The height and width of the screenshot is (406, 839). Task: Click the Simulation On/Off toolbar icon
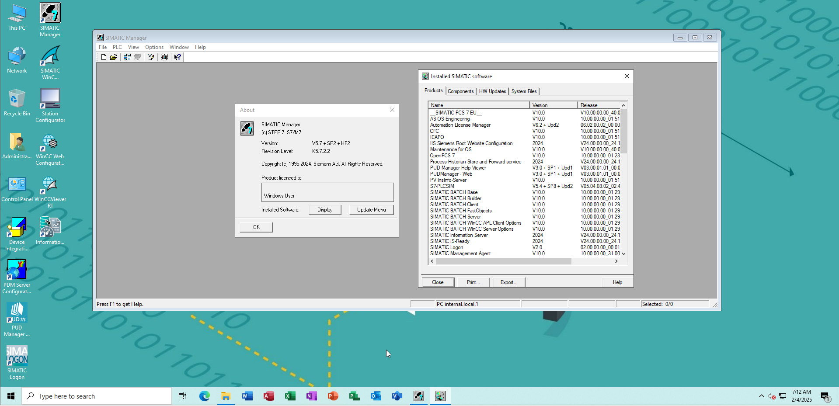click(x=164, y=57)
